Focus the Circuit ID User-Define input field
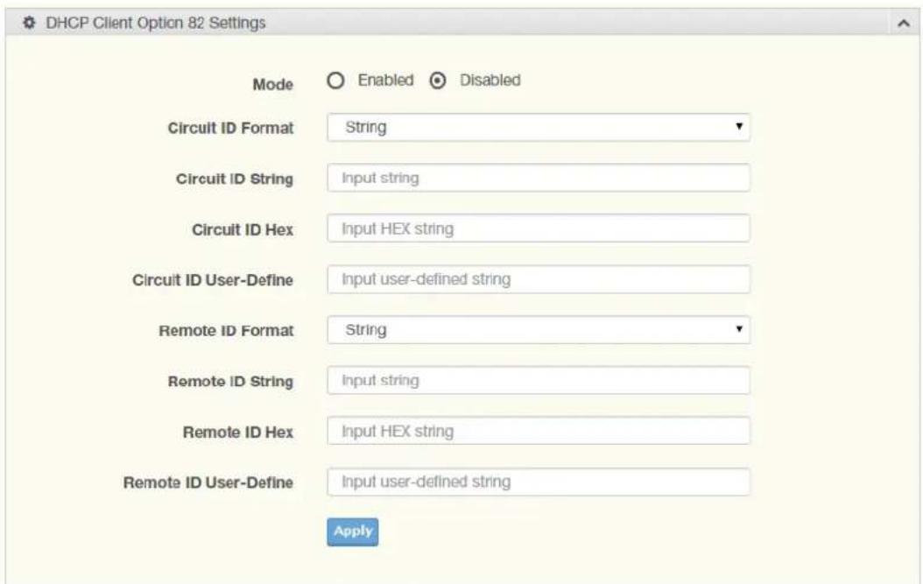Screen dimensions: 923x584 pyautogui.click(x=539, y=279)
